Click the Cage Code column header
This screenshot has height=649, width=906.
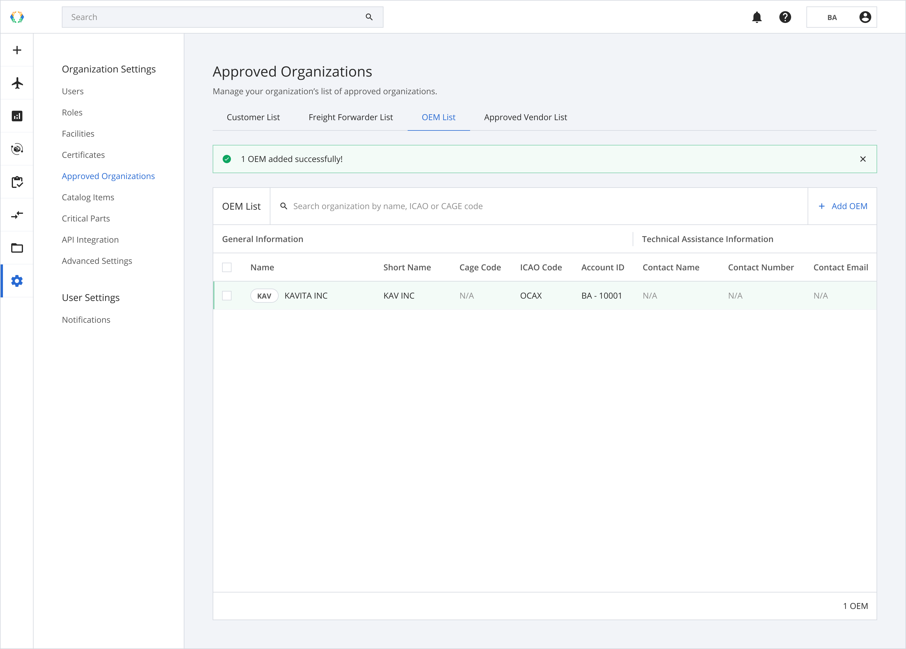pos(480,267)
